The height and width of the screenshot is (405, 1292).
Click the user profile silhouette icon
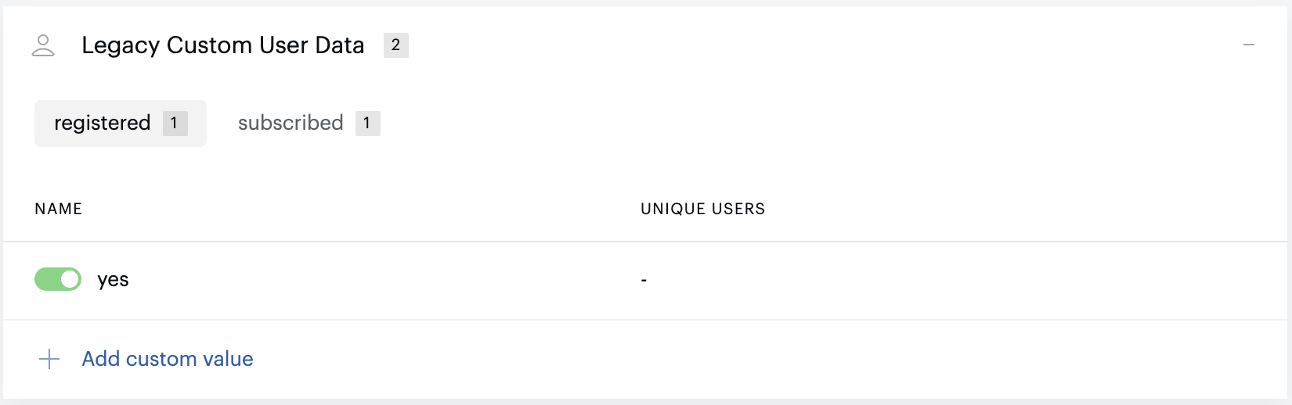coord(43,45)
